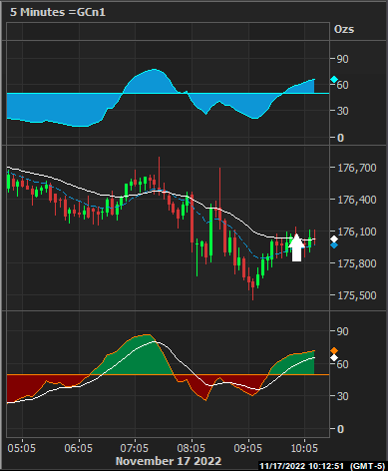Click the 06:05 time axis label

(79, 448)
